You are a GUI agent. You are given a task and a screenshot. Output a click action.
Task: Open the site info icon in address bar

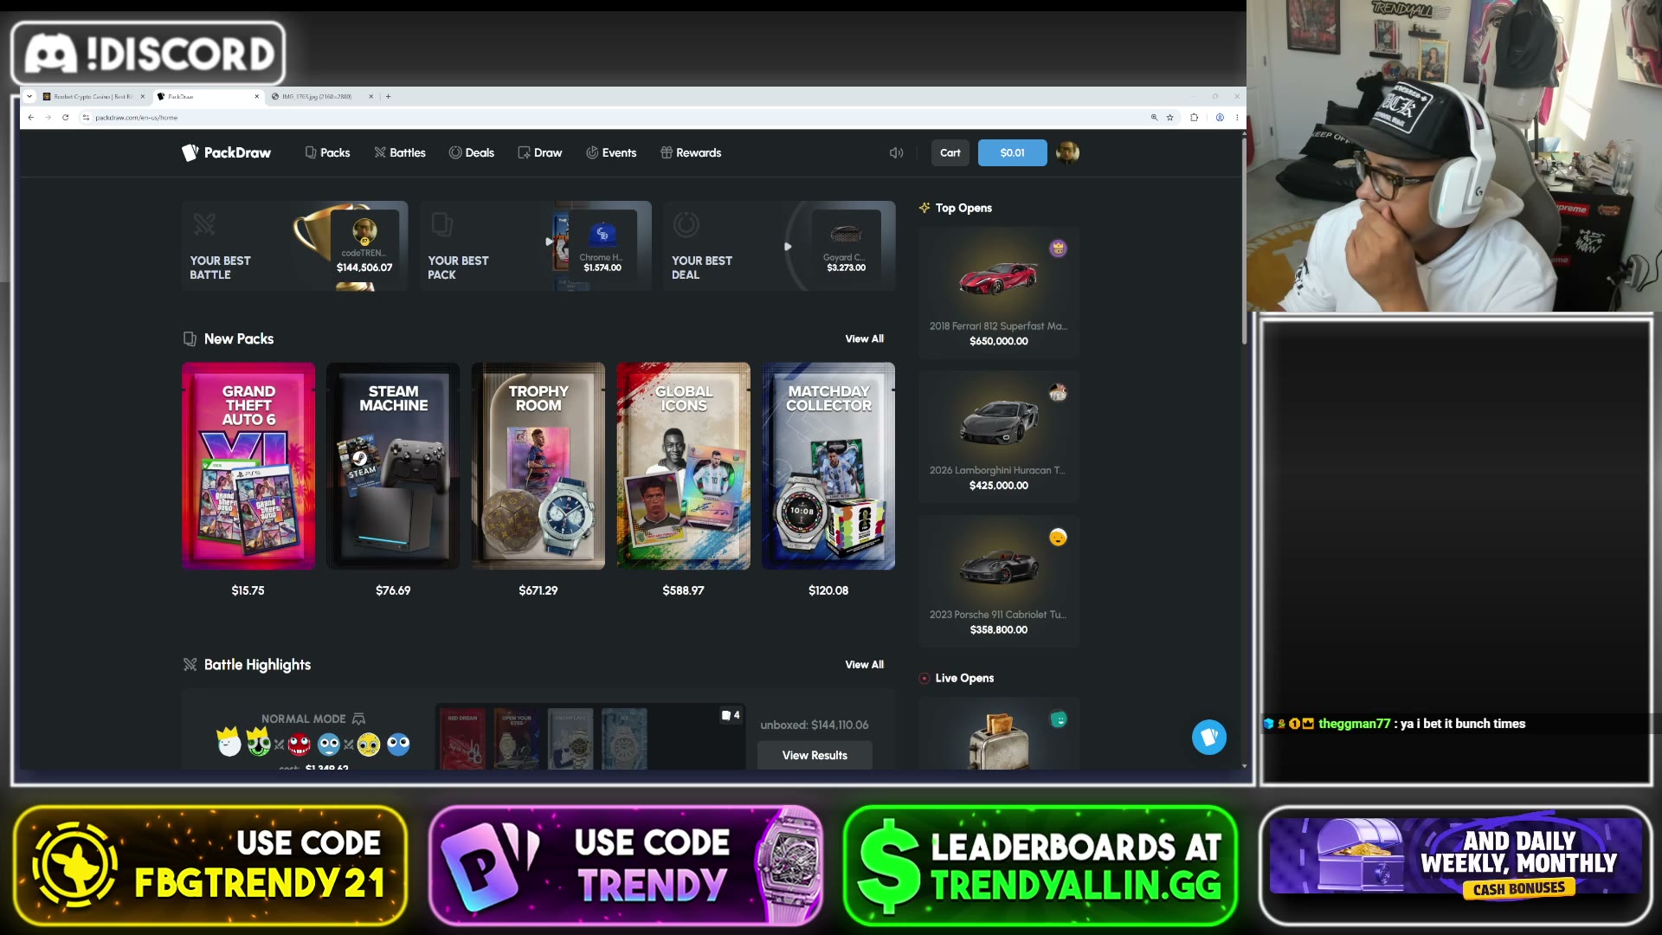pos(86,118)
